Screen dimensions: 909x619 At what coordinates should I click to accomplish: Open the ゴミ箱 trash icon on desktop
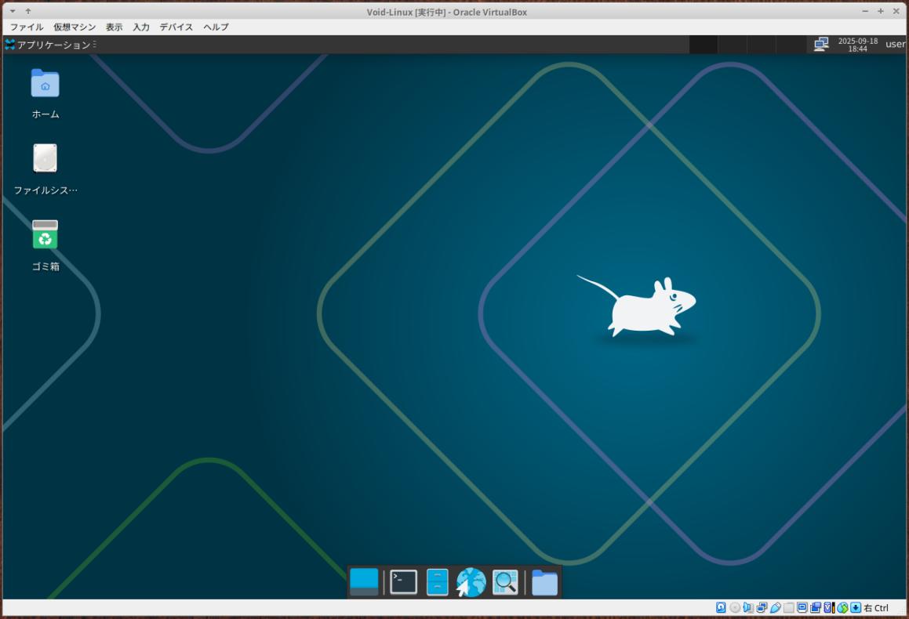(x=45, y=245)
